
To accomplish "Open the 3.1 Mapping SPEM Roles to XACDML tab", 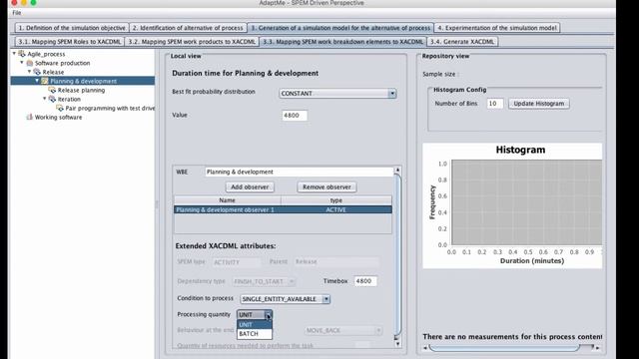I will (x=70, y=42).
